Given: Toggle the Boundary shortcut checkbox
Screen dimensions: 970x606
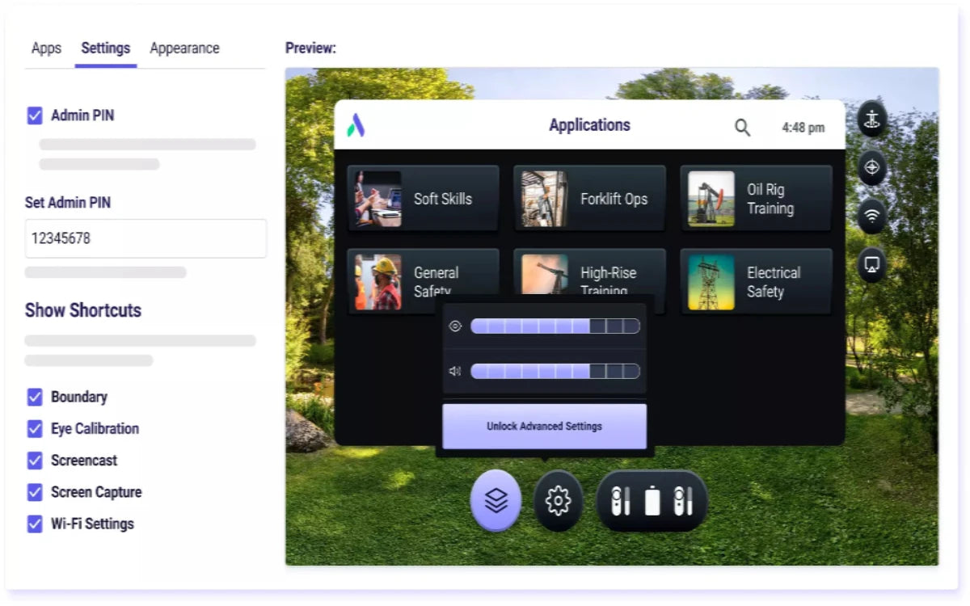Looking at the screenshot, I should point(35,397).
